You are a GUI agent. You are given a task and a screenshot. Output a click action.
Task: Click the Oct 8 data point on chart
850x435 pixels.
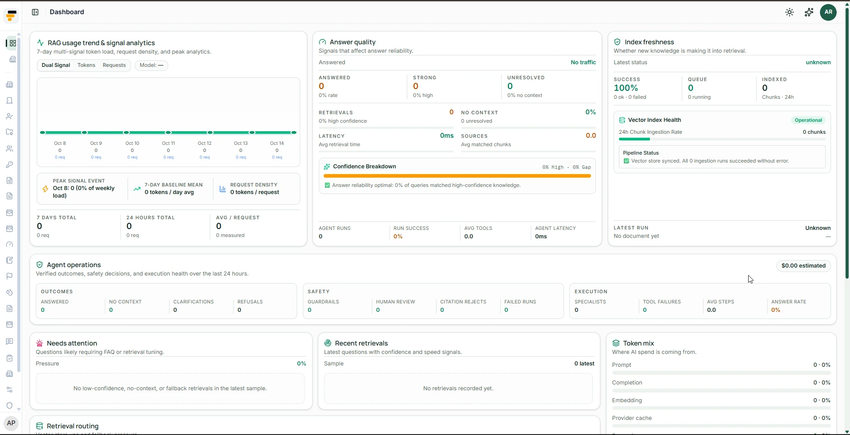42,132
